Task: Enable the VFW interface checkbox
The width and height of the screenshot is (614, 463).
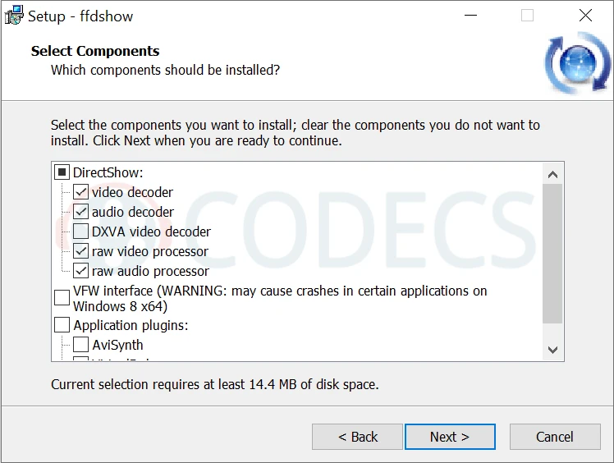Action: click(x=62, y=298)
